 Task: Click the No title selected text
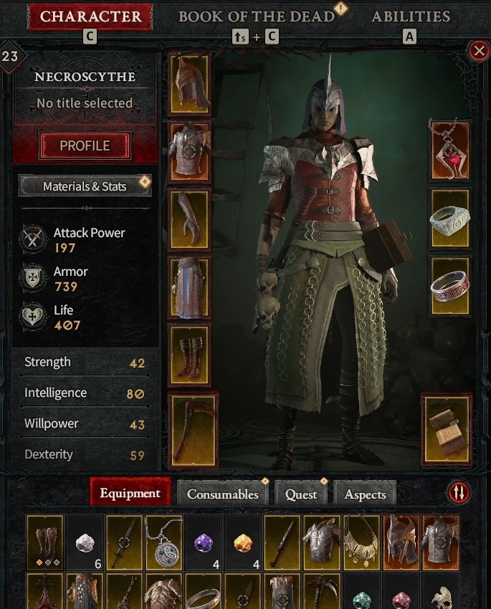[x=85, y=103]
